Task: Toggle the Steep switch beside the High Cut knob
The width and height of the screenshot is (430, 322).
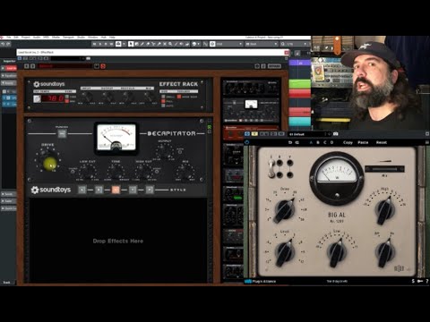Action: 157,172
